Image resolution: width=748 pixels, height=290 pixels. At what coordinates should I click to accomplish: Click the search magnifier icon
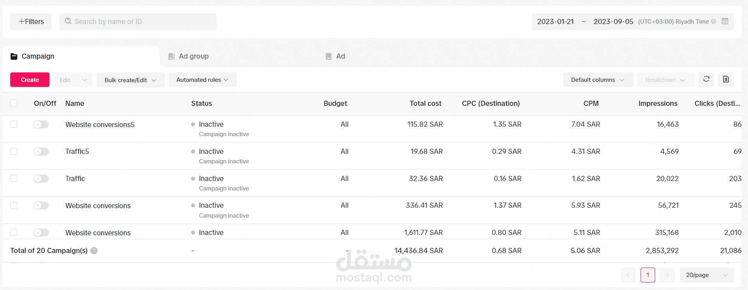pos(68,21)
